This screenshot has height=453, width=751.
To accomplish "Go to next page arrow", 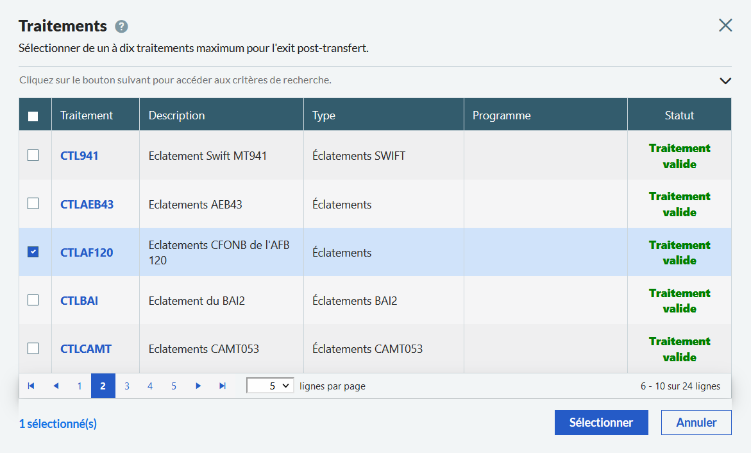I will coord(198,386).
